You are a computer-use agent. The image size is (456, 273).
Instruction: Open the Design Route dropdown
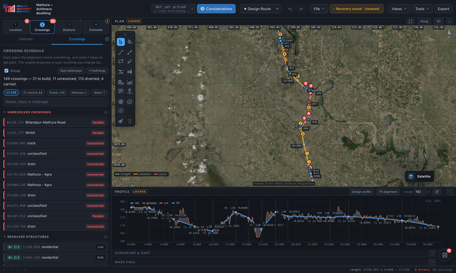(x=260, y=9)
